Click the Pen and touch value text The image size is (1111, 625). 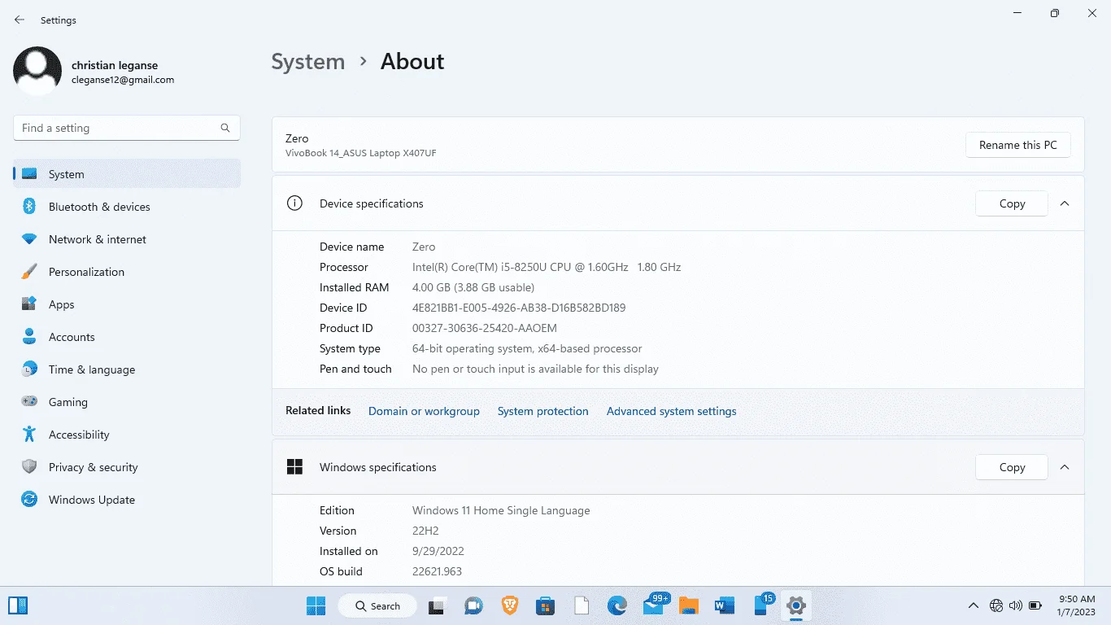point(535,369)
